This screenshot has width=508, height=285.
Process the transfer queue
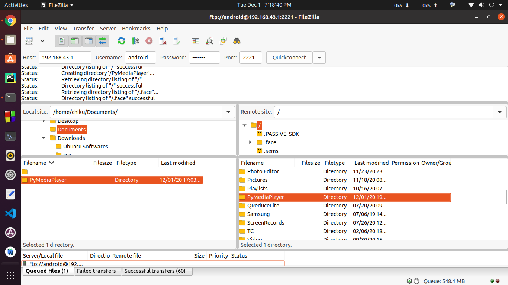coord(135,41)
